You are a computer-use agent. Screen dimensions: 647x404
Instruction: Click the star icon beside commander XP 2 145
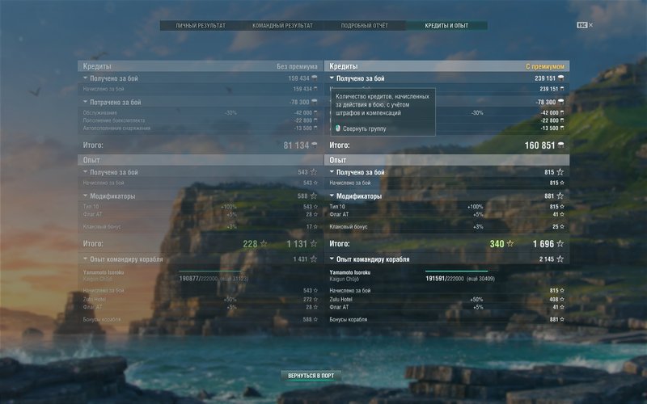560,259
